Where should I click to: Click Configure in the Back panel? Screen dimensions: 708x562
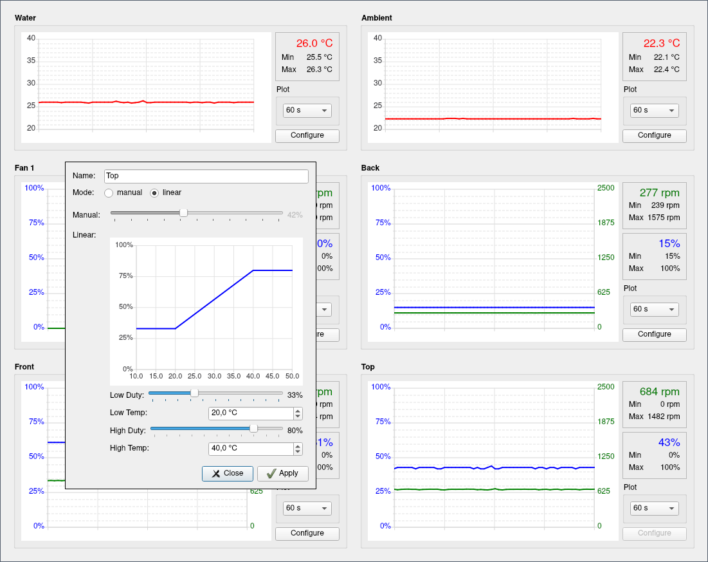tap(654, 335)
